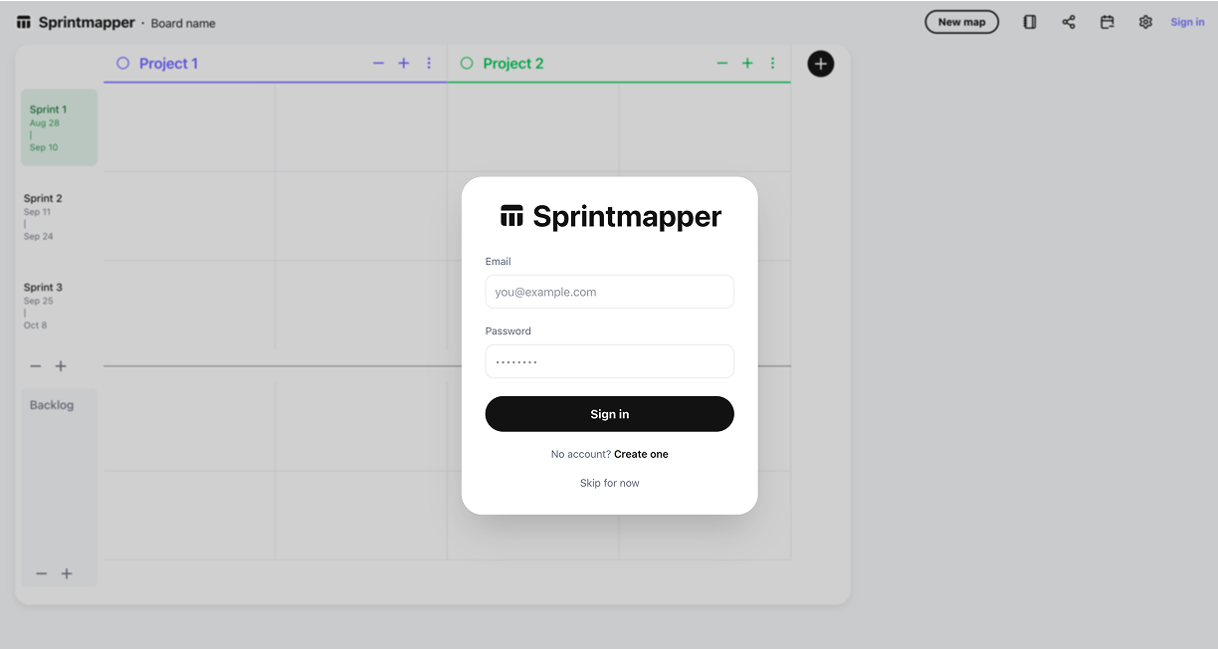Click the Board name text in header
Screen dimensions: 1218x649
pyautogui.click(x=183, y=23)
